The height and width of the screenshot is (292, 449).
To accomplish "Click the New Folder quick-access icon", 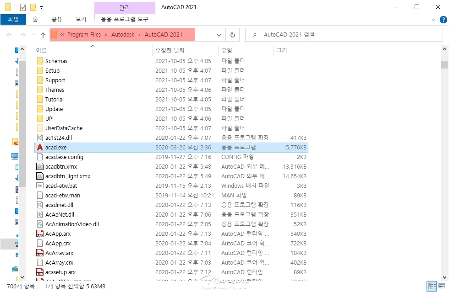I will [33, 7].
